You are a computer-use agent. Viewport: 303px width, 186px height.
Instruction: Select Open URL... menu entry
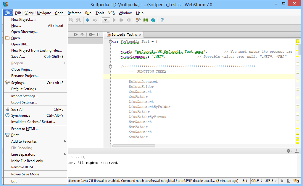[36, 44]
